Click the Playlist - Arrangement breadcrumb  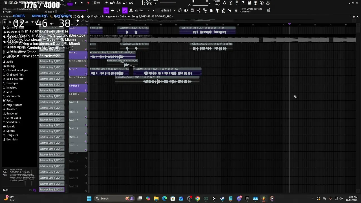pos(104,16)
